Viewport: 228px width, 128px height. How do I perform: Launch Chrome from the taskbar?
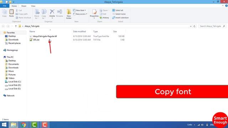(x=24, y=125)
